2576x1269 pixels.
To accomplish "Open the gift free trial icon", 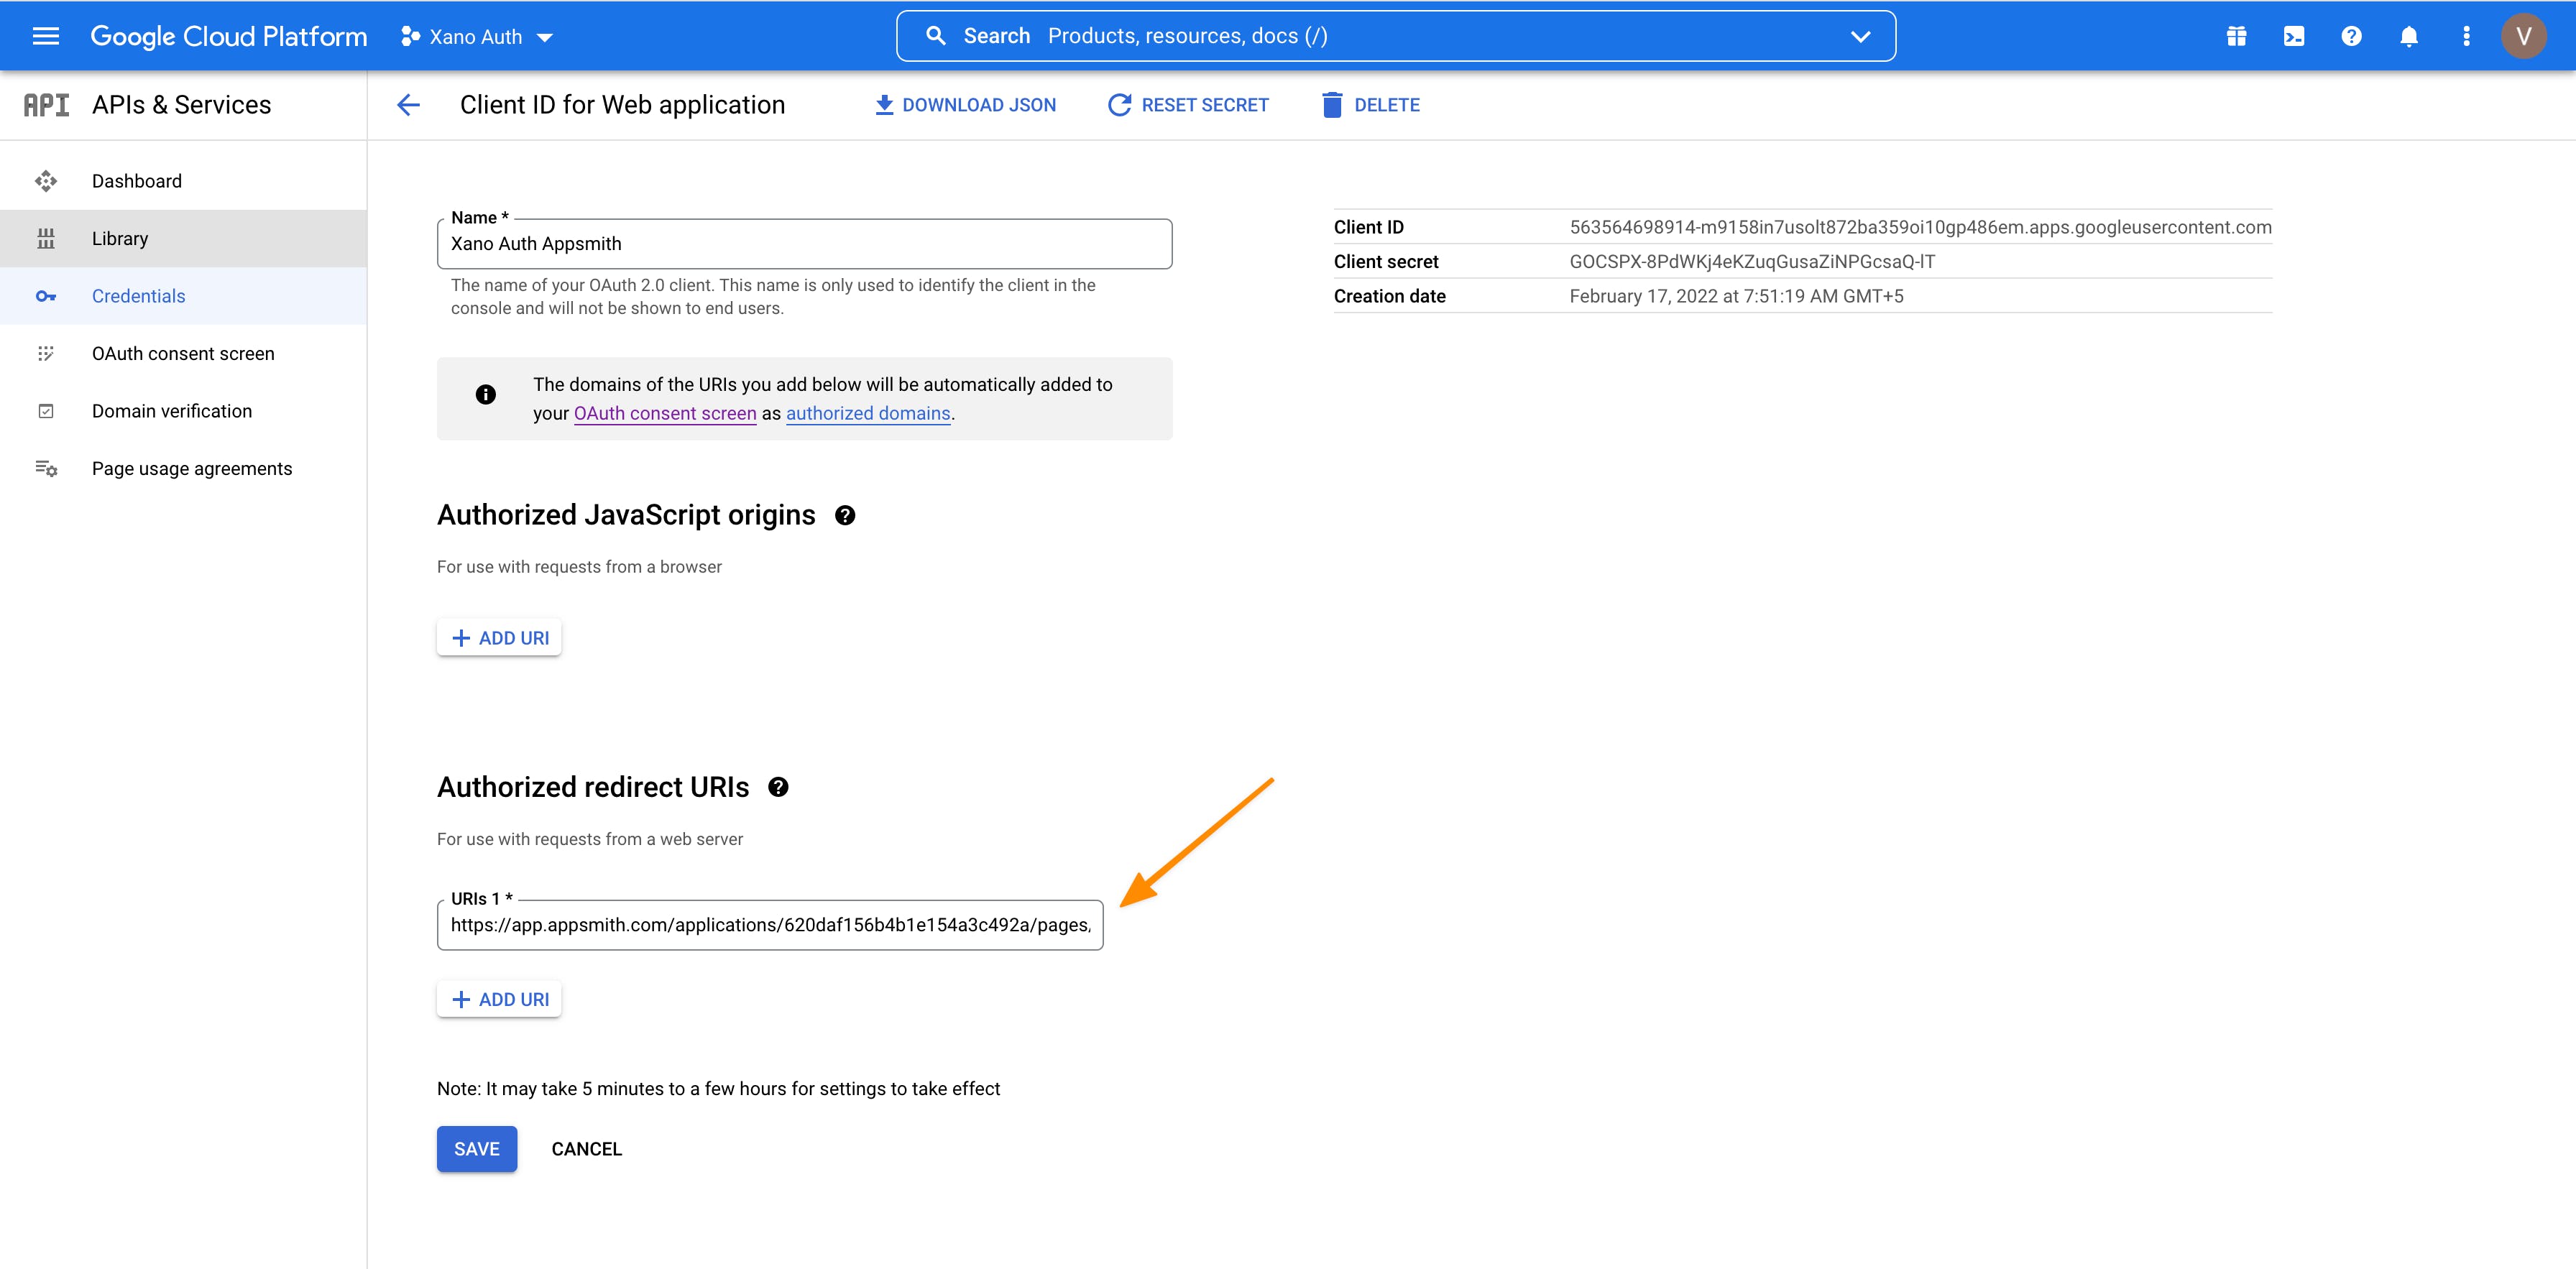I will [x=2236, y=37].
